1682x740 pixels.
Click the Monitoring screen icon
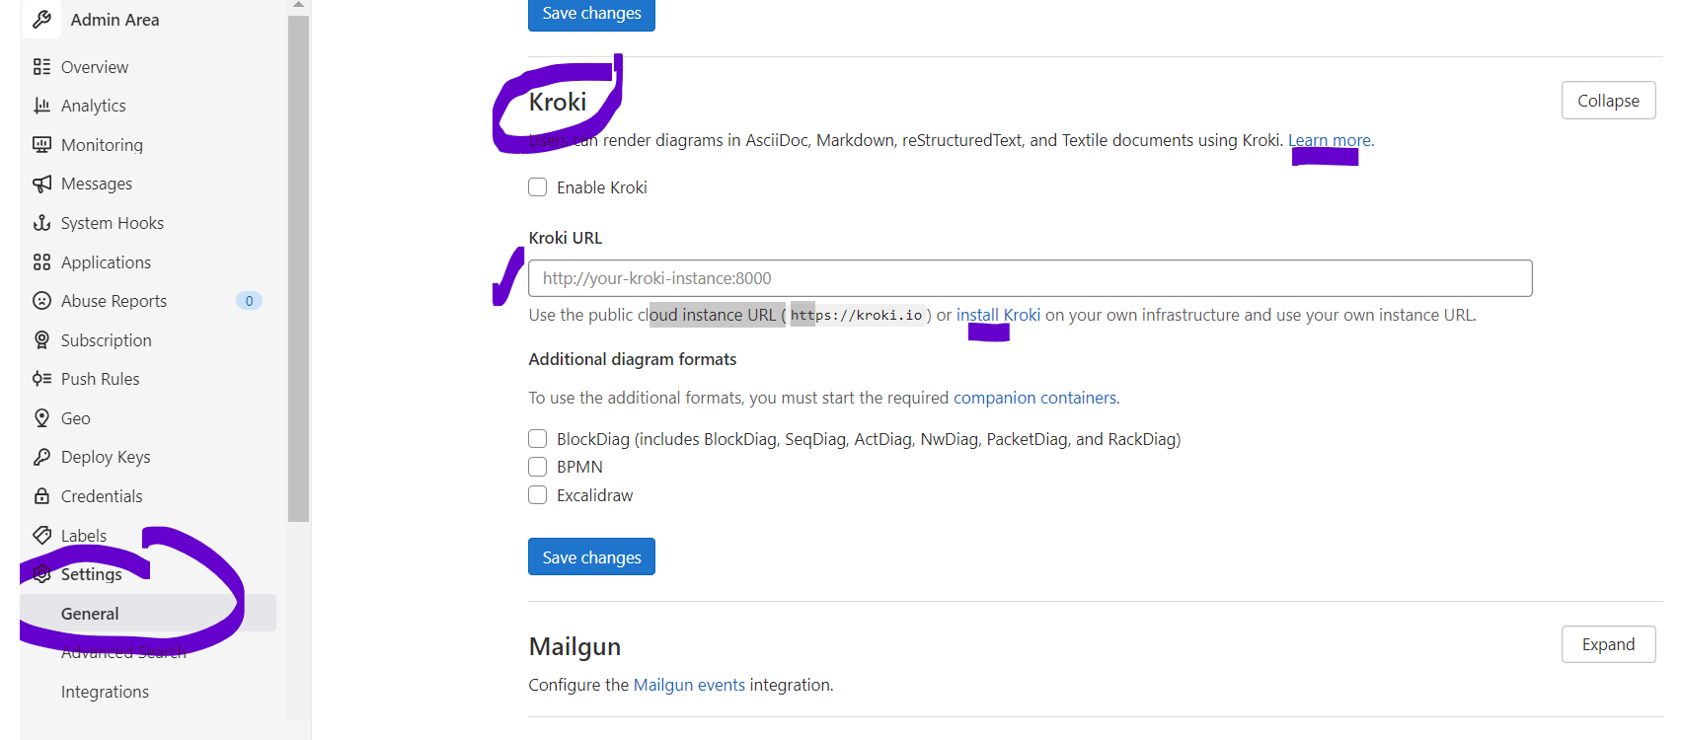pos(41,145)
